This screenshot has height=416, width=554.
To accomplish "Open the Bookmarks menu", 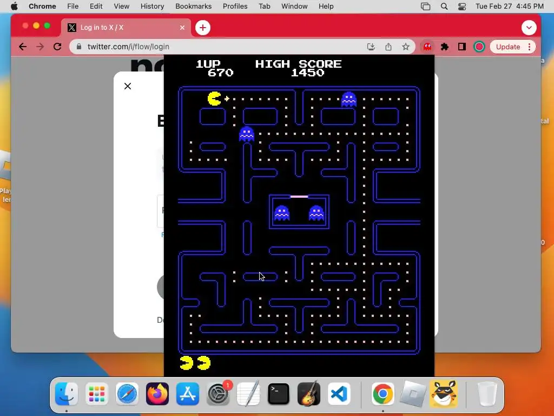I will point(193,6).
